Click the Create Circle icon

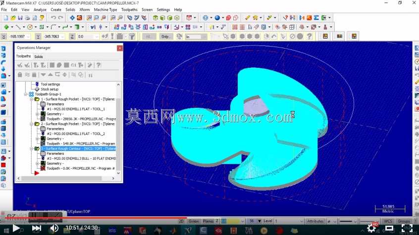[30, 27]
